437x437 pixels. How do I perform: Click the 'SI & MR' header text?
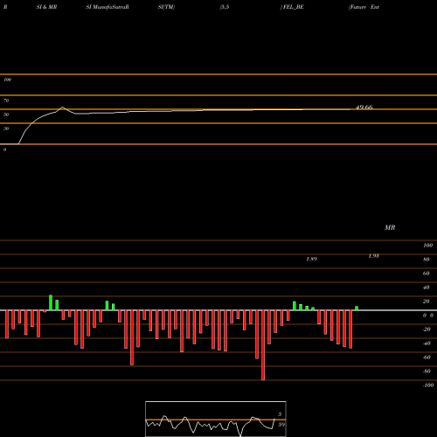pos(46,7)
